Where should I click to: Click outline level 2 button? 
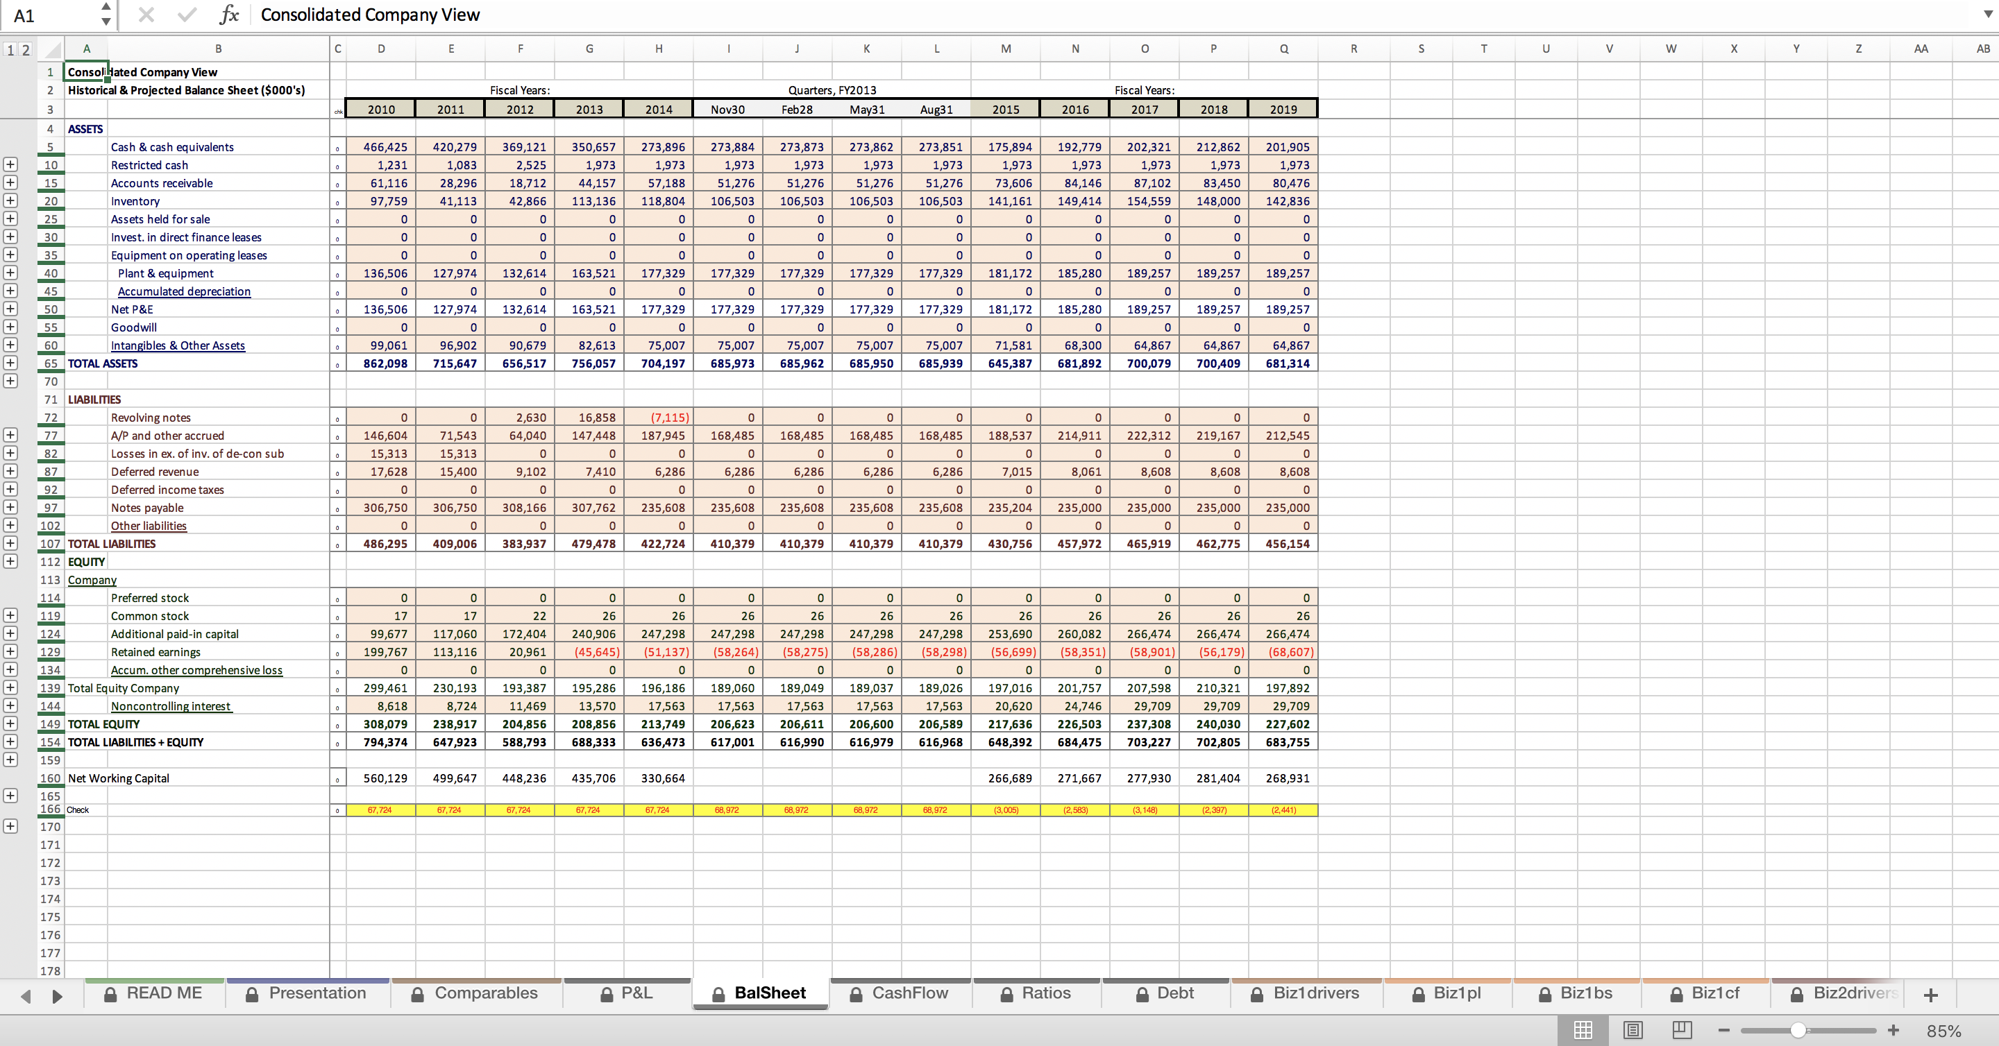click(26, 50)
